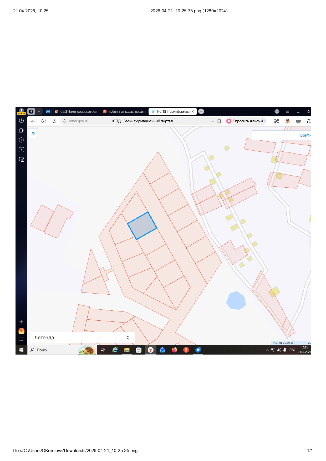Switch to публичная кадастровая tab
This screenshot has height=461, width=326.
pyautogui.click(x=125, y=111)
